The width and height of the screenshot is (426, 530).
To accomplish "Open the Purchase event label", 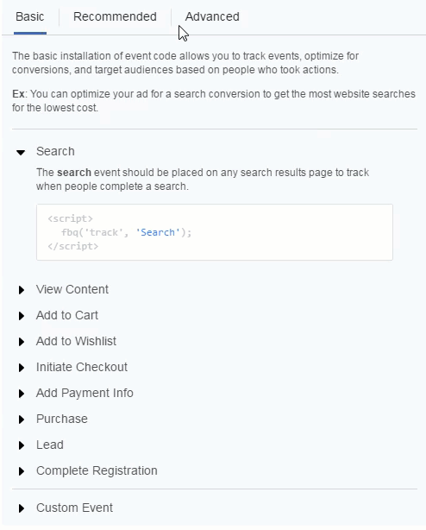I will click(x=62, y=419).
